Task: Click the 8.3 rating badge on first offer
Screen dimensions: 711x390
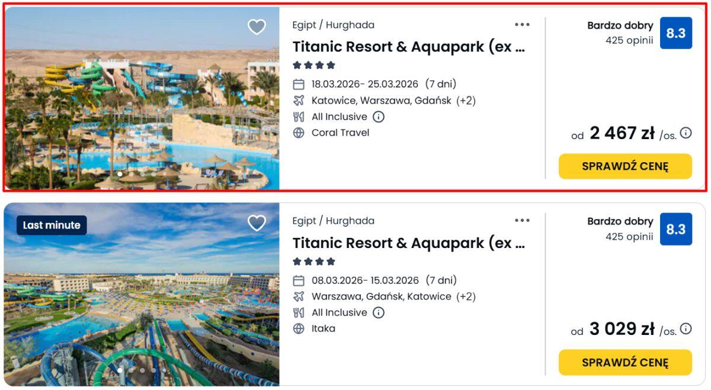Action: coord(675,33)
